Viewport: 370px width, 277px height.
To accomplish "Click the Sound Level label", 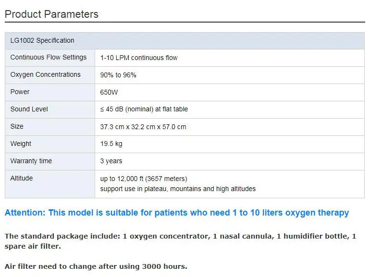I will pyautogui.click(x=29, y=109).
